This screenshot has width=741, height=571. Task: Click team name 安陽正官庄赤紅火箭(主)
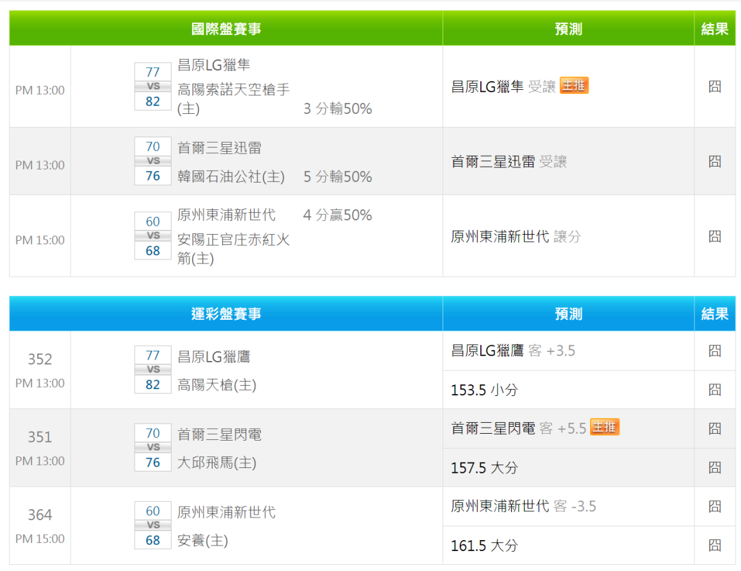(x=233, y=249)
